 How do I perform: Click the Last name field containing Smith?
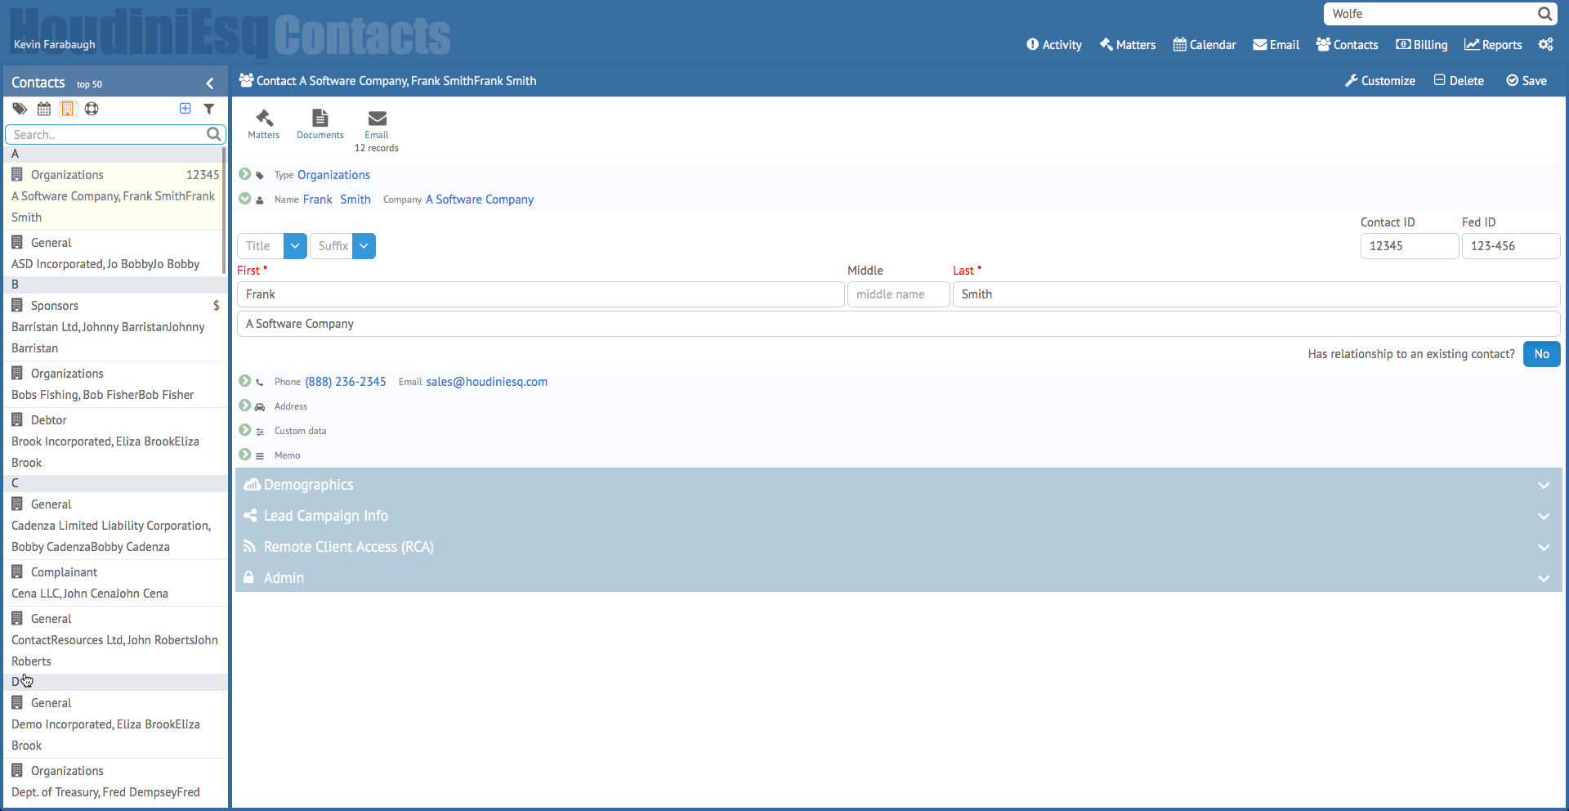1256,294
